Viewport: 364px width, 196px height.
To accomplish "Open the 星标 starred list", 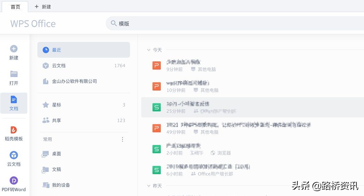I will [x=84, y=105].
